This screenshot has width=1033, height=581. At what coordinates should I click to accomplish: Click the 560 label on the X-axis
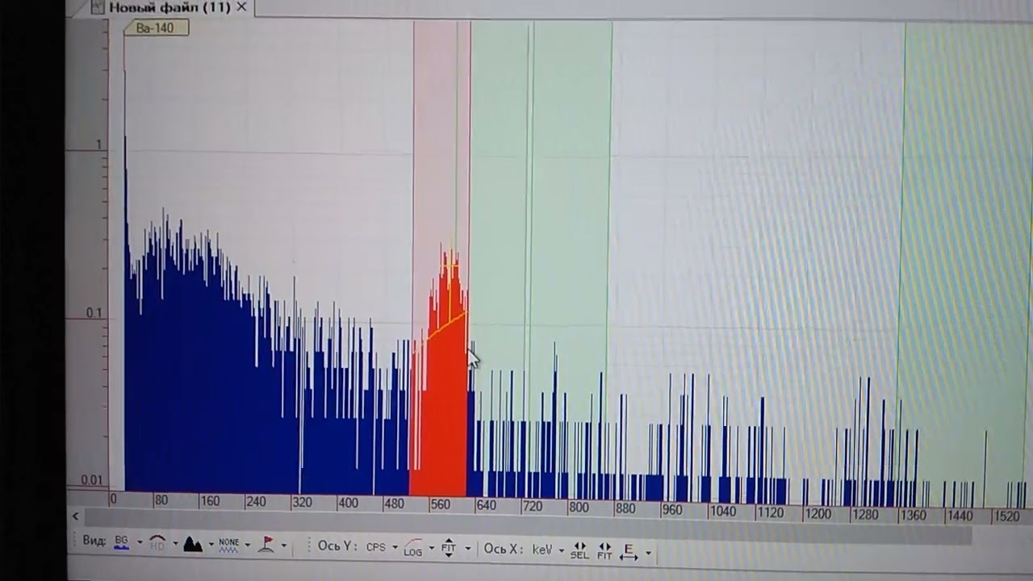point(440,504)
